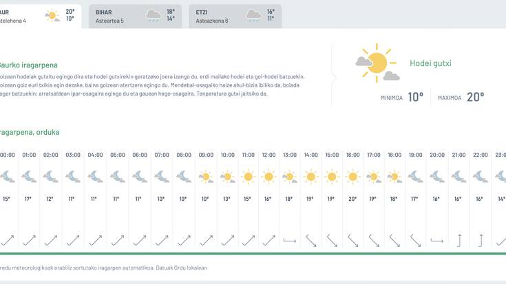This screenshot has height=284, width=506.
Task: Click the wind direction arrow at 13:00
Action: pyautogui.click(x=289, y=241)
